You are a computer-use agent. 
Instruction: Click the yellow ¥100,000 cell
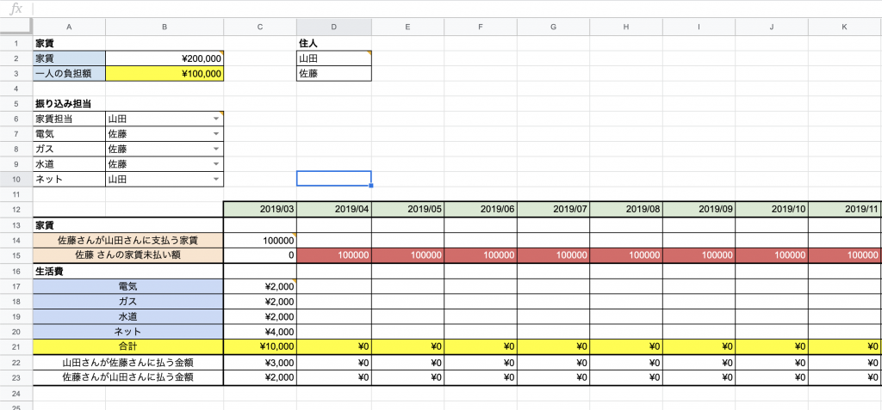click(165, 74)
